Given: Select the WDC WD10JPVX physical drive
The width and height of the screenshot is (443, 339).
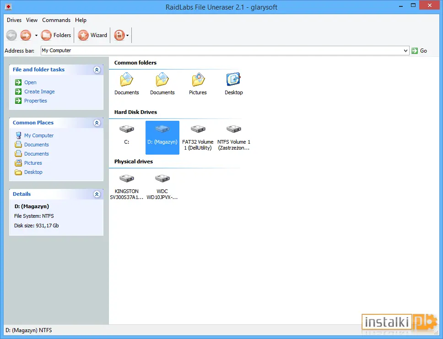Looking at the screenshot, I should pyautogui.click(x=162, y=187).
